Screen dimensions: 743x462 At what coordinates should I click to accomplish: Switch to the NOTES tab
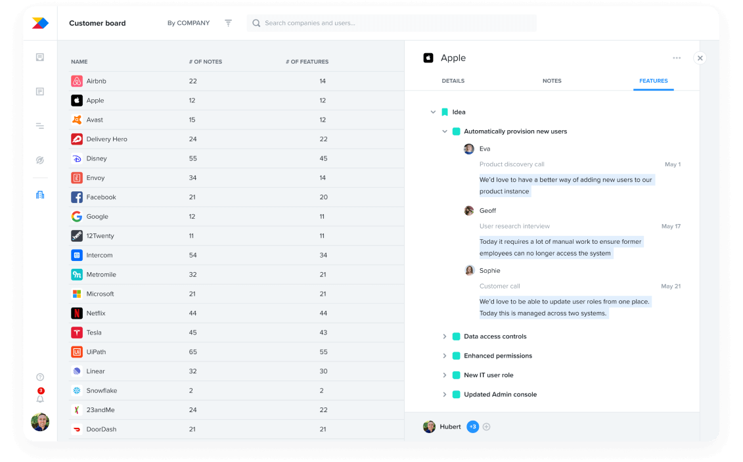coord(552,81)
